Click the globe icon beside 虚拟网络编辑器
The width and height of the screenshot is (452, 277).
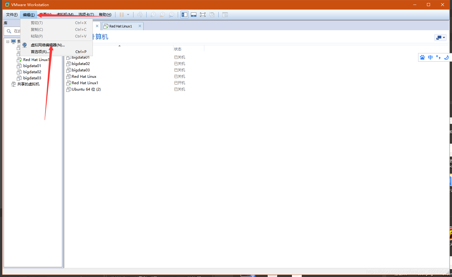coord(25,45)
